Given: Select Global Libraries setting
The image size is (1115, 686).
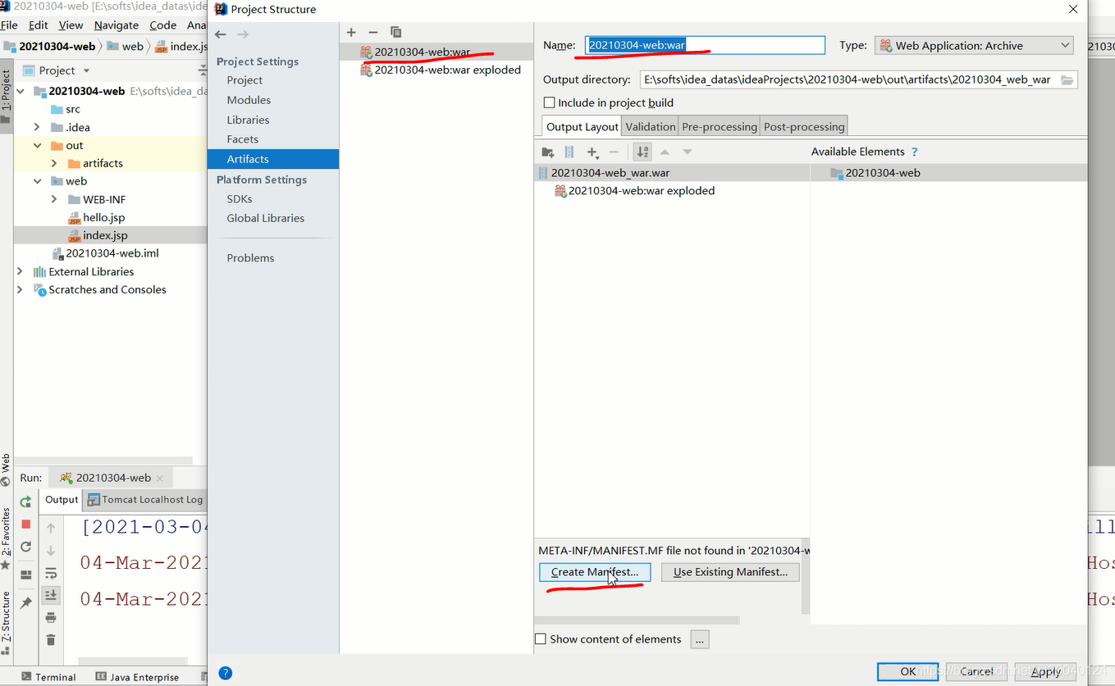Looking at the screenshot, I should (266, 218).
